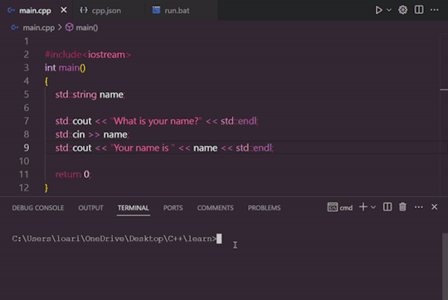
Task: Close the bottom panel
Action: tap(434, 207)
